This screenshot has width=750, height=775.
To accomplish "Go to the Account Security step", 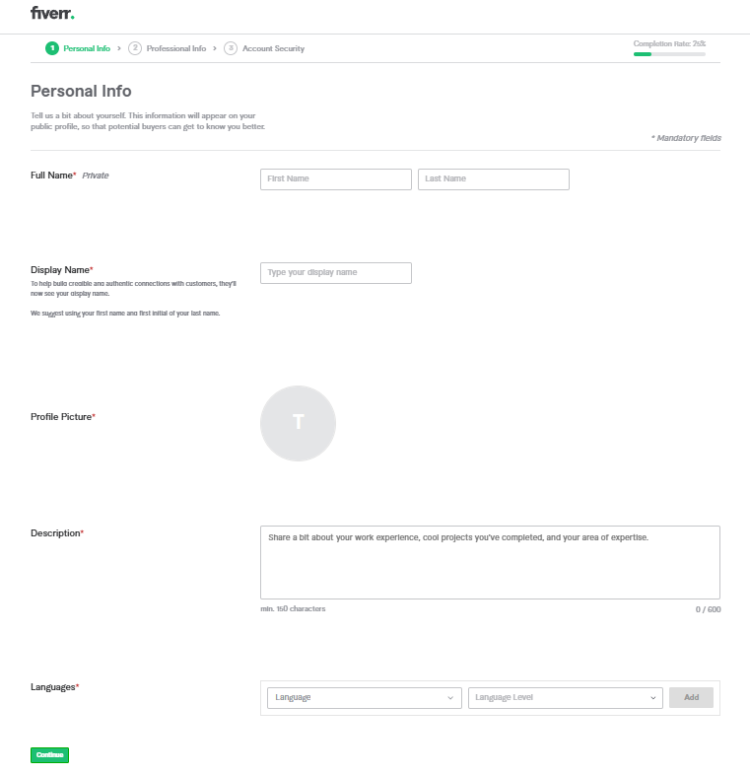I will coord(273,48).
